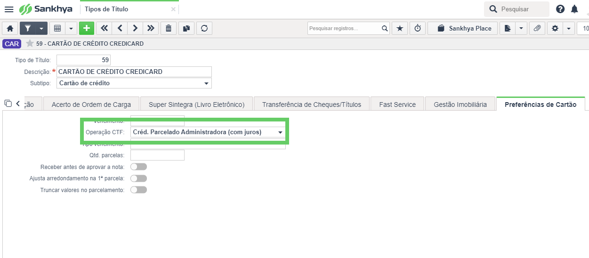Open the notifications bell
Viewport: 589px width, 258px height.
[574, 9]
